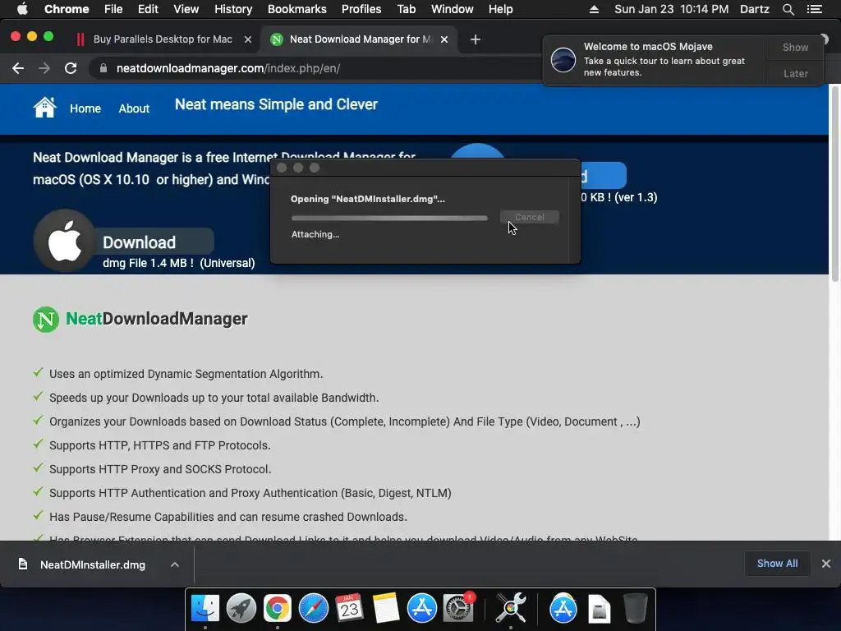
Task: Open Launchpad from the Dock
Action: (241, 608)
